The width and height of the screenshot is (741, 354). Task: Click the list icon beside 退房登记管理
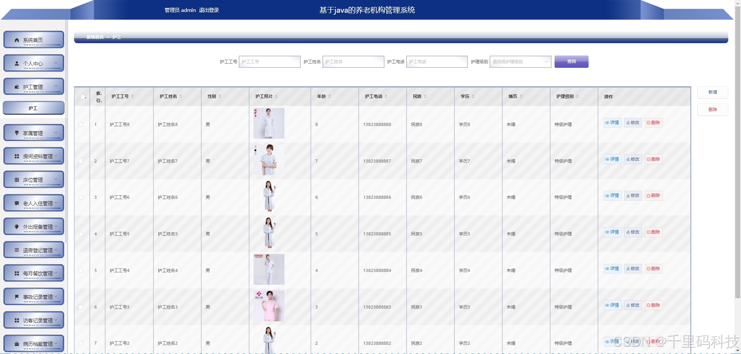click(17, 250)
